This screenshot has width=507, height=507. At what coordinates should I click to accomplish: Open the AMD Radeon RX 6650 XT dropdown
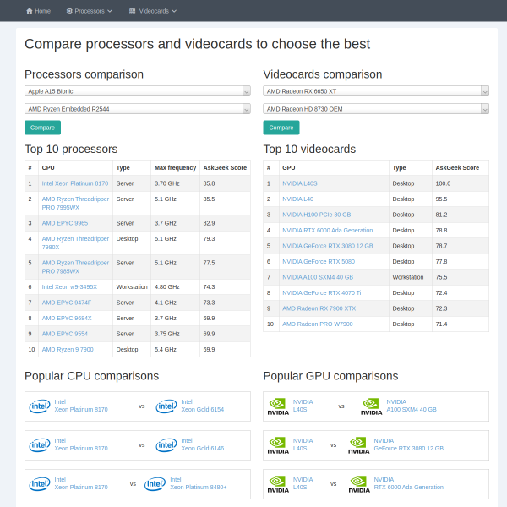point(376,91)
